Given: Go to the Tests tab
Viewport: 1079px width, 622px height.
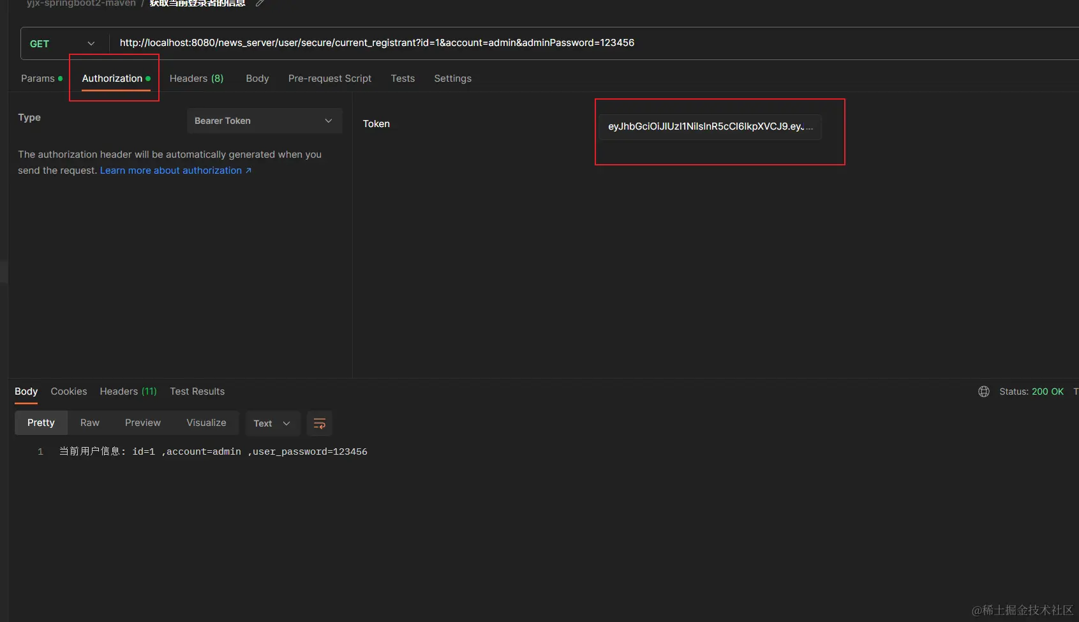Looking at the screenshot, I should click(403, 79).
